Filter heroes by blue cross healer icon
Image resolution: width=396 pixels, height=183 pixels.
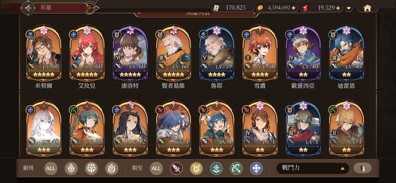[256, 169]
